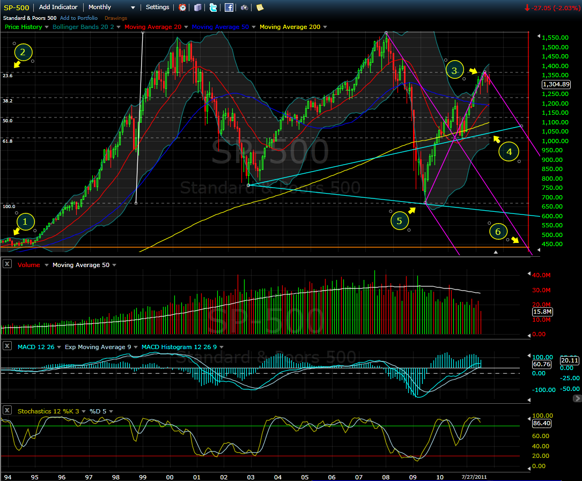Click the bottom triangle marker of MACD panel

[x=529, y=400]
